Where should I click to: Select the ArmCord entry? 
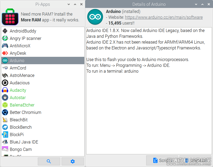point(43,68)
